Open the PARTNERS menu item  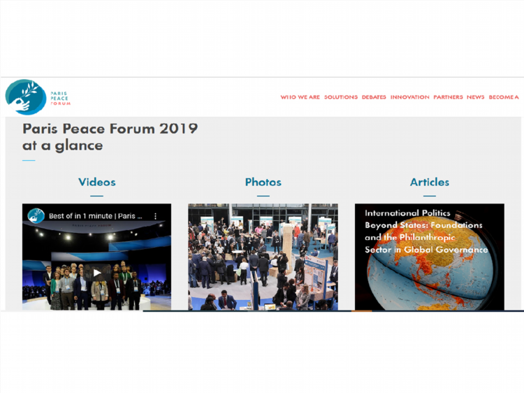coord(448,97)
